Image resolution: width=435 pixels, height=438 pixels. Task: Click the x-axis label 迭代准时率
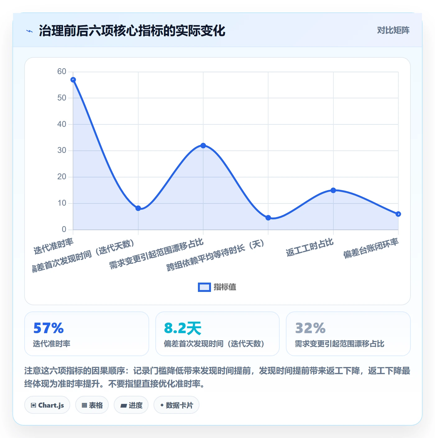53,246
